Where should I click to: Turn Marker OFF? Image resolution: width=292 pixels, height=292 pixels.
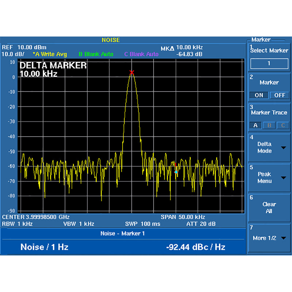(x=279, y=95)
